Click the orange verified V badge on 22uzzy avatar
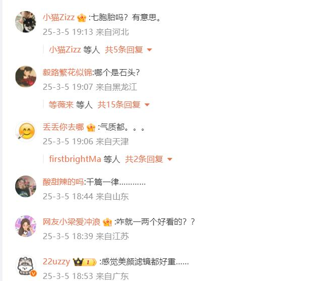Image resolution: width=311 pixels, height=281 pixels. 34,273
